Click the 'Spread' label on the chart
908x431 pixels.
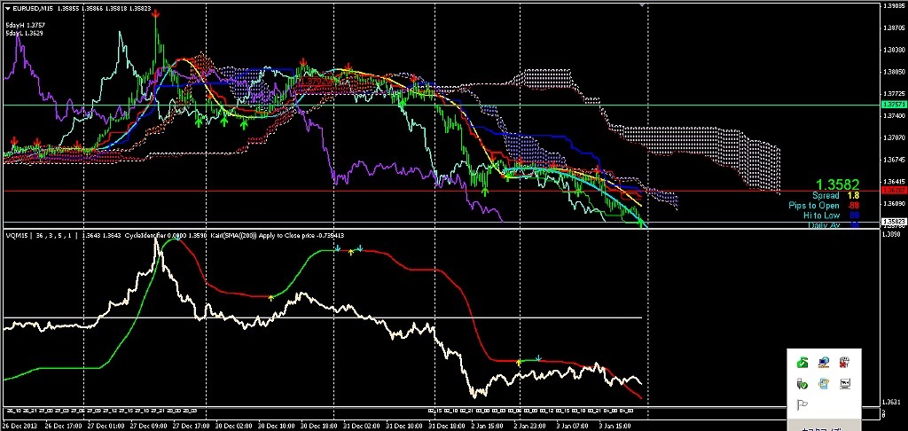click(x=826, y=196)
